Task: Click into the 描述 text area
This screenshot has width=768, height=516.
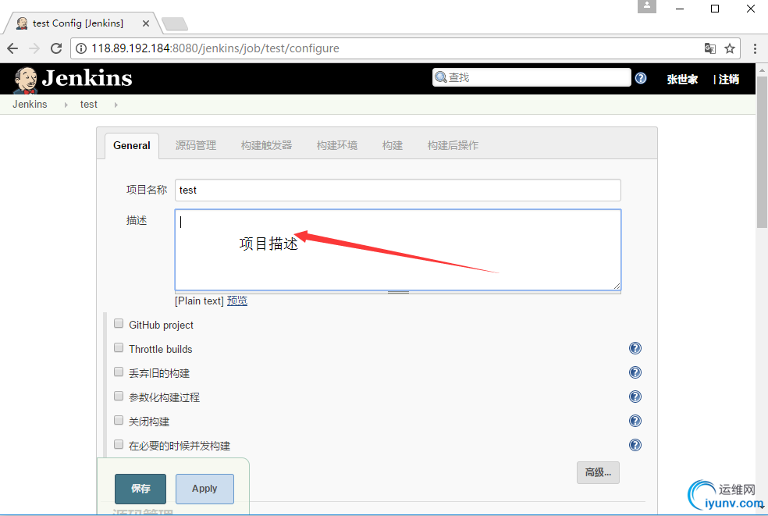Action: click(398, 250)
